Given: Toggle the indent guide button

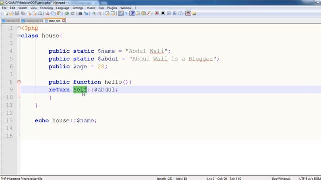Looking at the screenshot, I should click(x=132, y=13).
